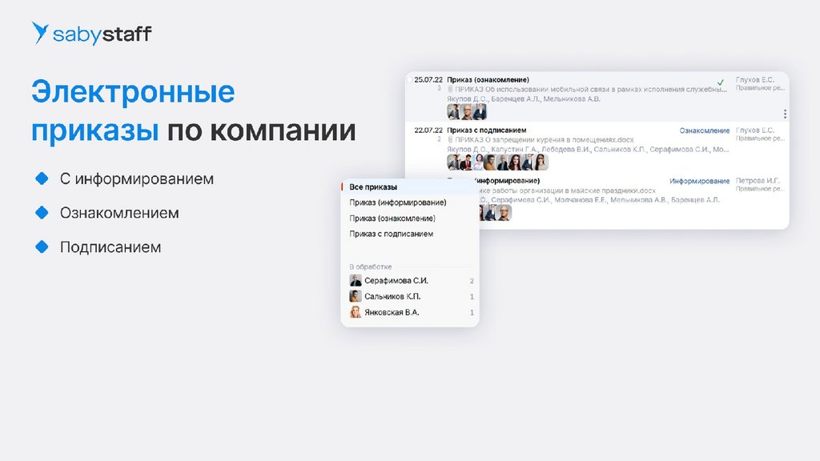Open the smoking ban order .docx file
The height and width of the screenshot is (461, 820).
[544, 139]
